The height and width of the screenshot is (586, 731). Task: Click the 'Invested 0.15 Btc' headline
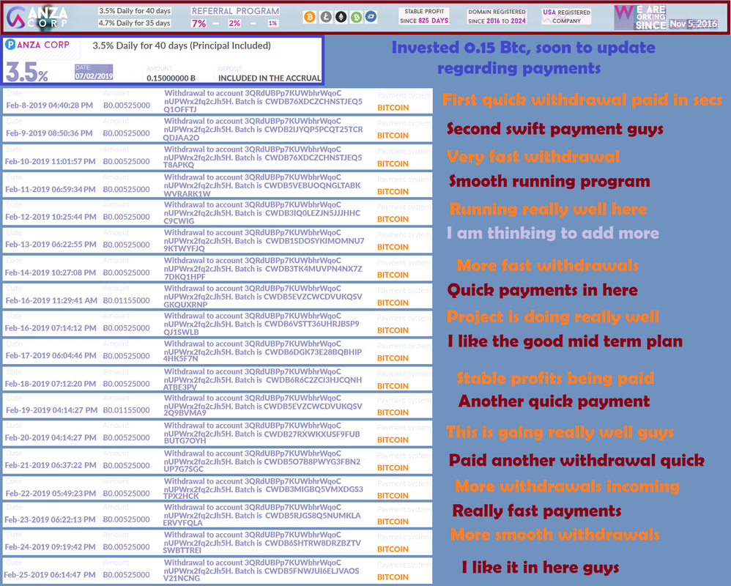(x=522, y=57)
